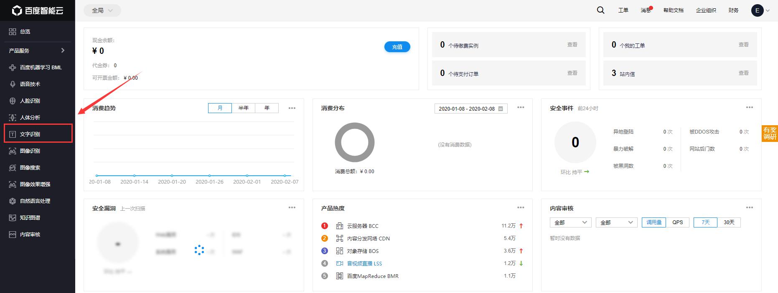This screenshot has width=778, height=293.
Task: Click the 知识图谱 sidebar icon
Action: (x=13, y=217)
